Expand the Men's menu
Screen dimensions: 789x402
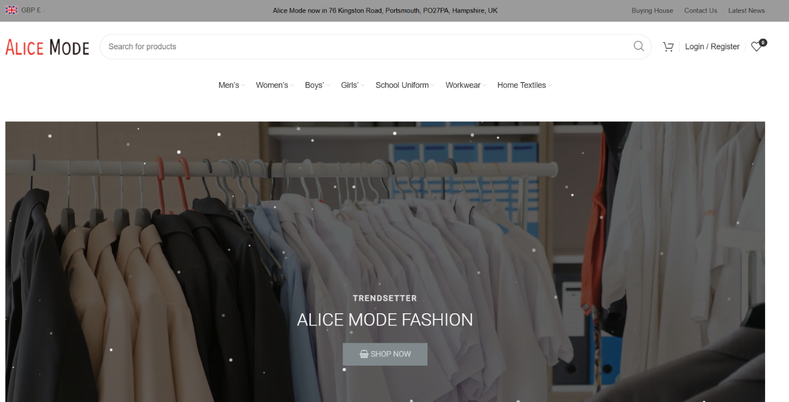coord(229,85)
